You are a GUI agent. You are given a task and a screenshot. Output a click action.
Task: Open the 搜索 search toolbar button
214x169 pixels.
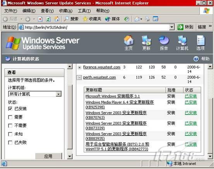71,19
